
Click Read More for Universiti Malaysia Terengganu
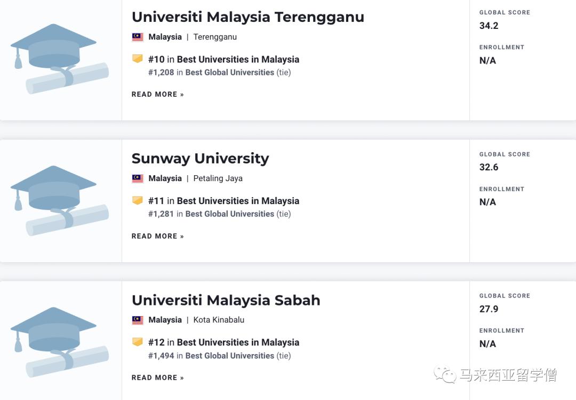157,95
